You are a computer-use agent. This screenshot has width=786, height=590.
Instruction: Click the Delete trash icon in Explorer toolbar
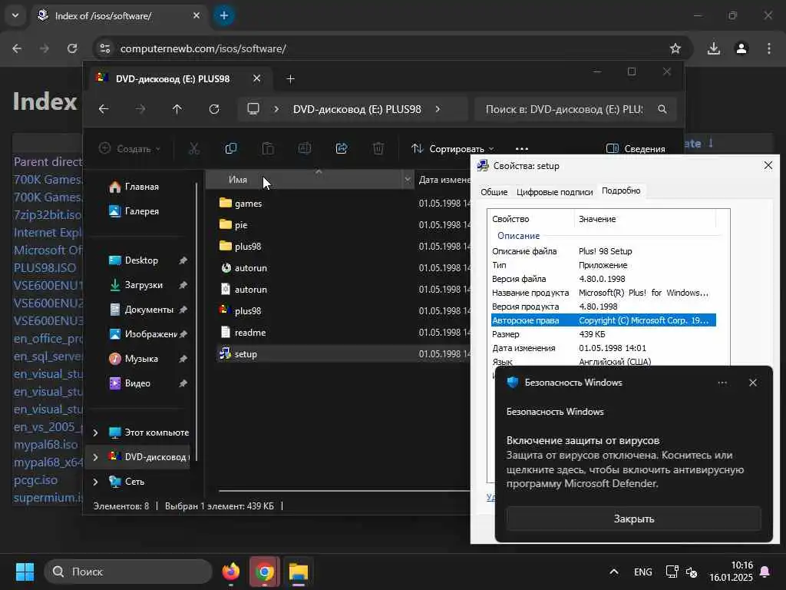pyautogui.click(x=378, y=148)
